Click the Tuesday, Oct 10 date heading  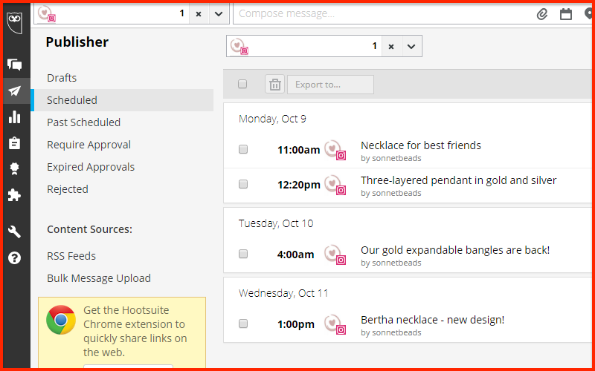pyautogui.click(x=276, y=223)
